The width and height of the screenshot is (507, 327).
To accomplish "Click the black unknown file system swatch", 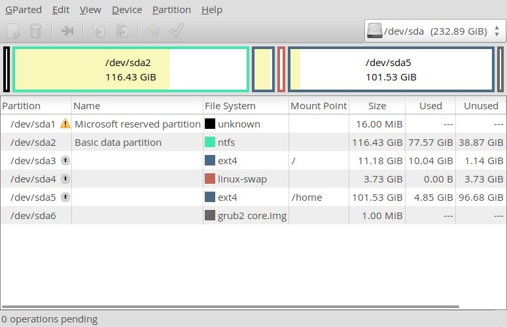I will [210, 124].
